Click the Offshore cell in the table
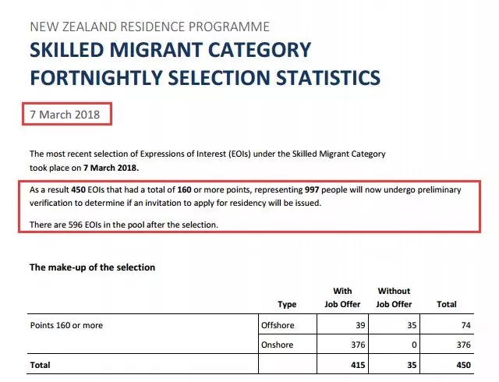 pyautogui.click(x=278, y=325)
